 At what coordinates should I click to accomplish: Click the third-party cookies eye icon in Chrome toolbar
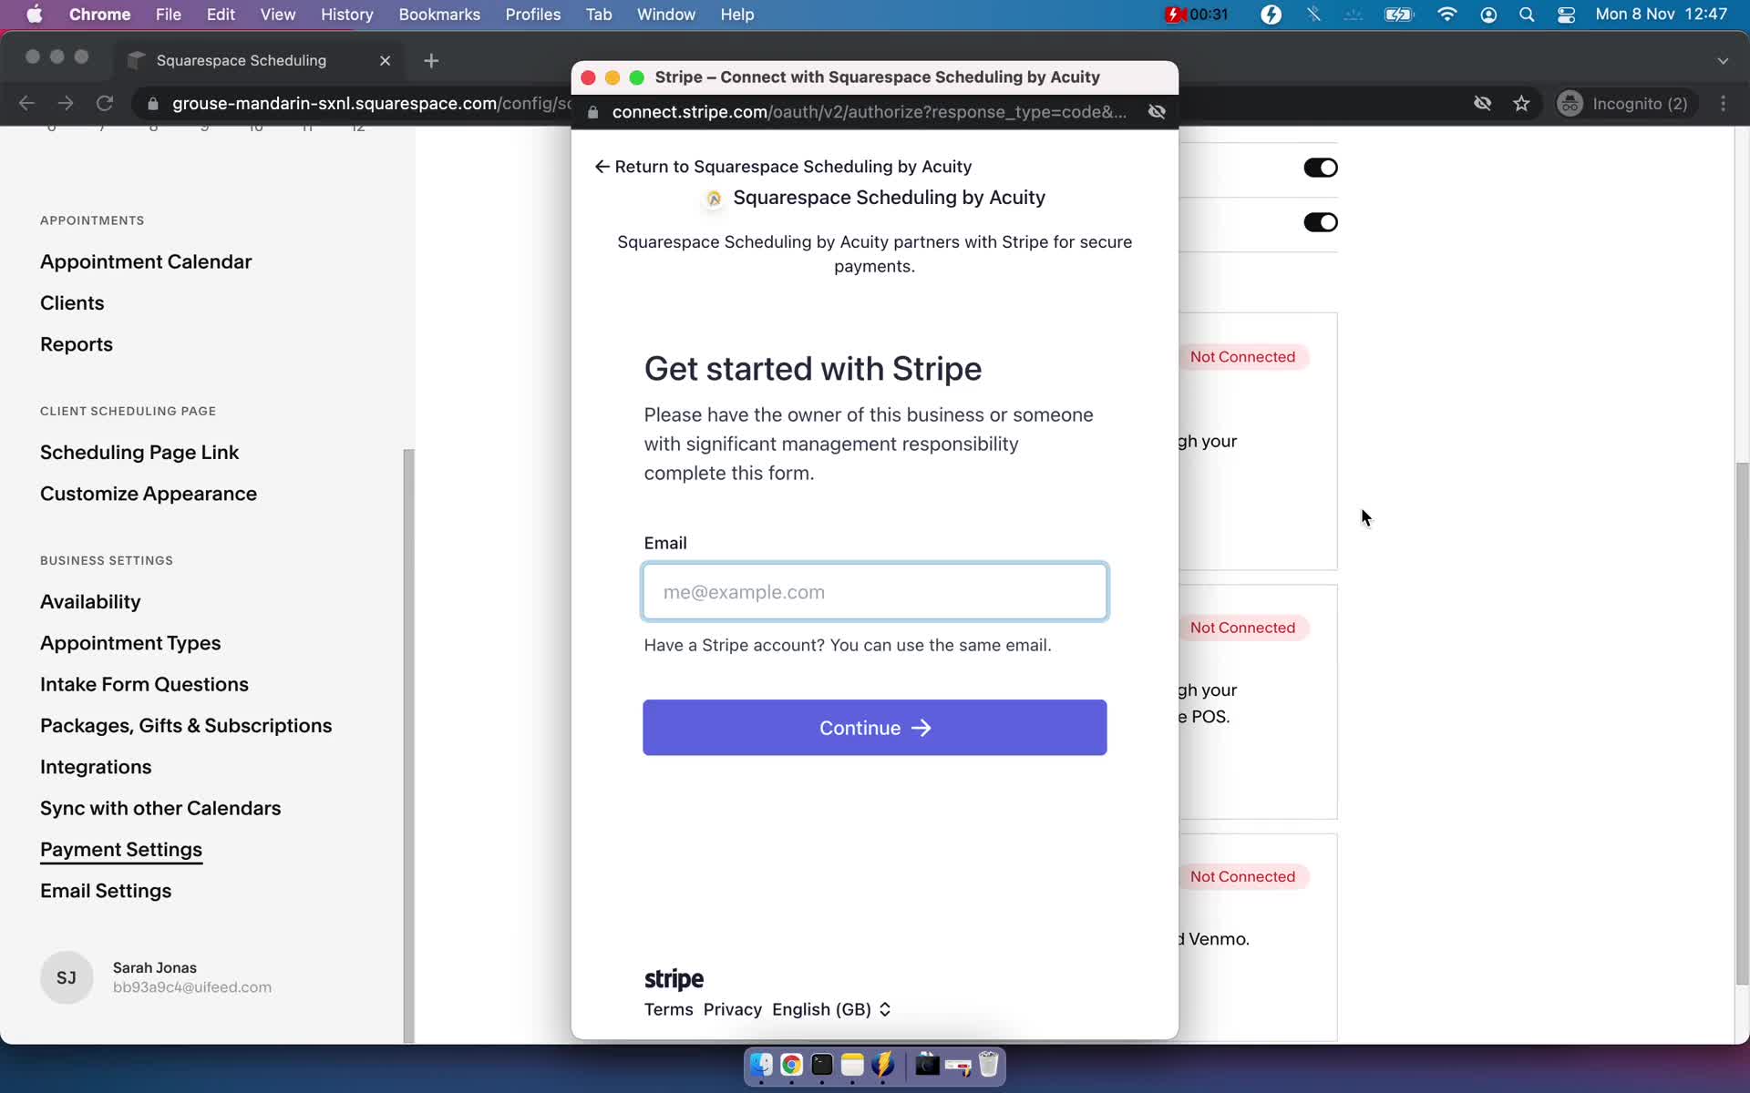(1483, 104)
